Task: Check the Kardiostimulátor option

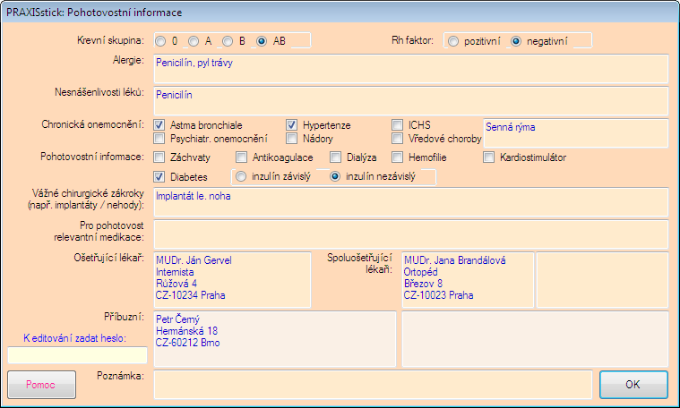Action: (x=490, y=157)
